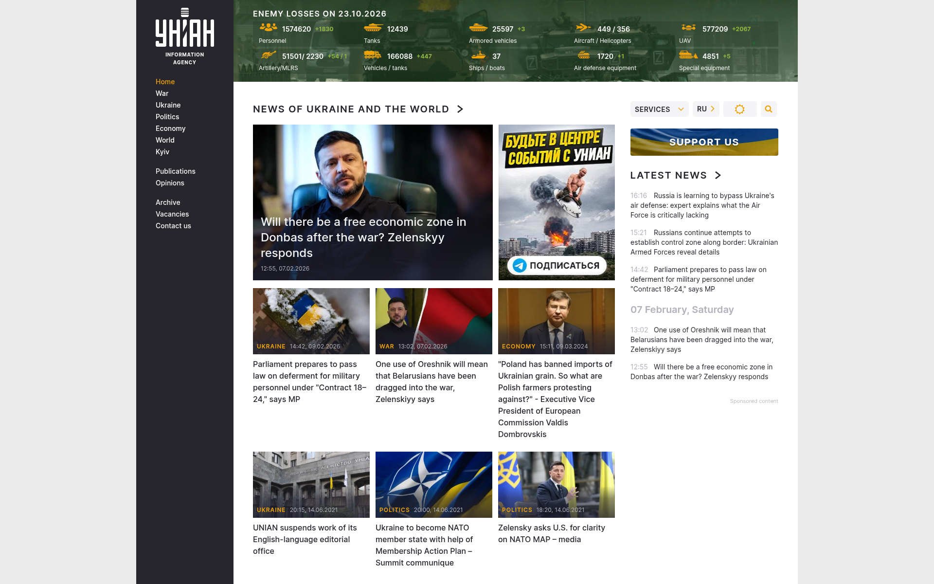The height and width of the screenshot is (584, 934).
Task: Click the Tanks losses icon
Action: (x=373, y=28)
